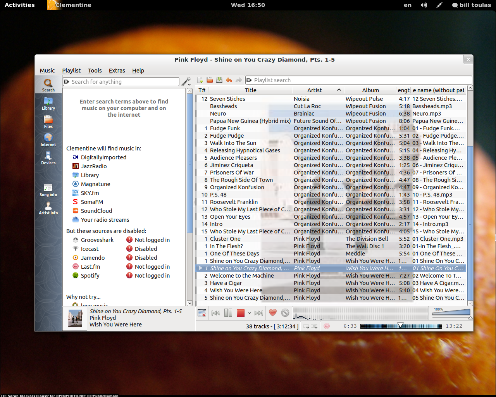
Task: Sort the playlist by the Title column header
Action: pos(250,90)
